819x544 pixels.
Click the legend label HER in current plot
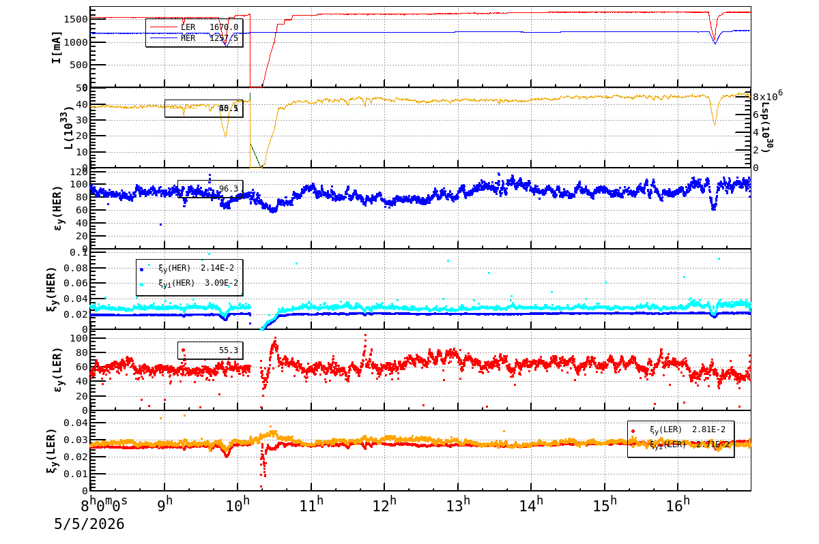tap(188, 38)
